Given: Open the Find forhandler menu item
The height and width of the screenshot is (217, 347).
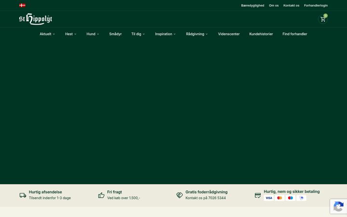Looking at the screenshot, I should (295, 34).
